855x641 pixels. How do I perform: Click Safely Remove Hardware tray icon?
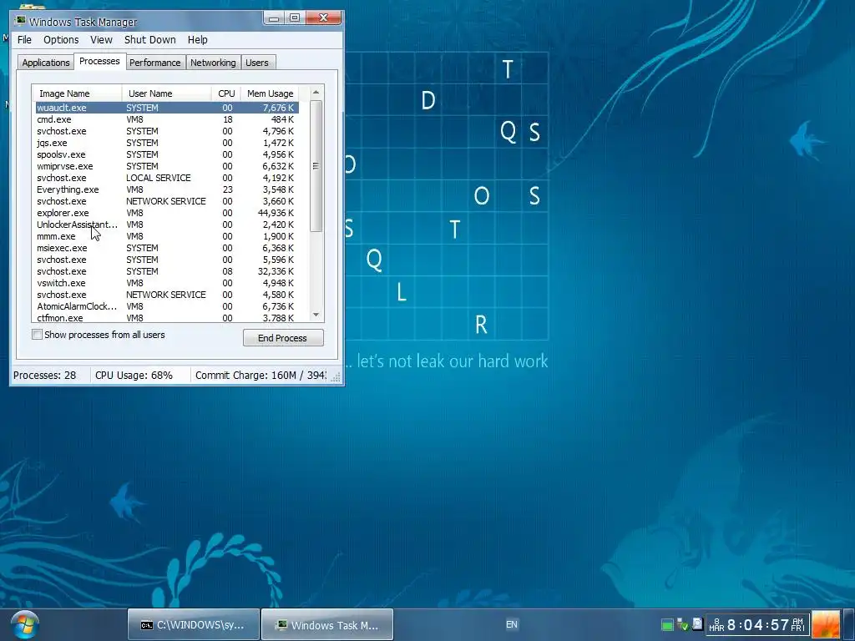(682, 624)
